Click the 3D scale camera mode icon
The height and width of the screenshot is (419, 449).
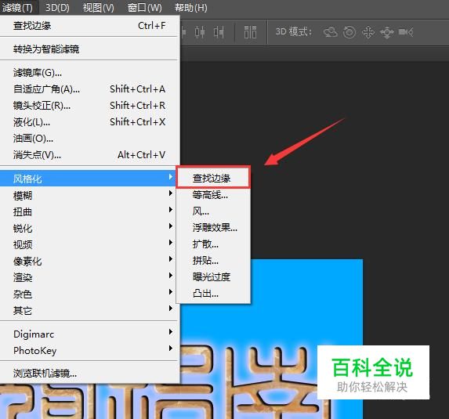pos(406,32)
